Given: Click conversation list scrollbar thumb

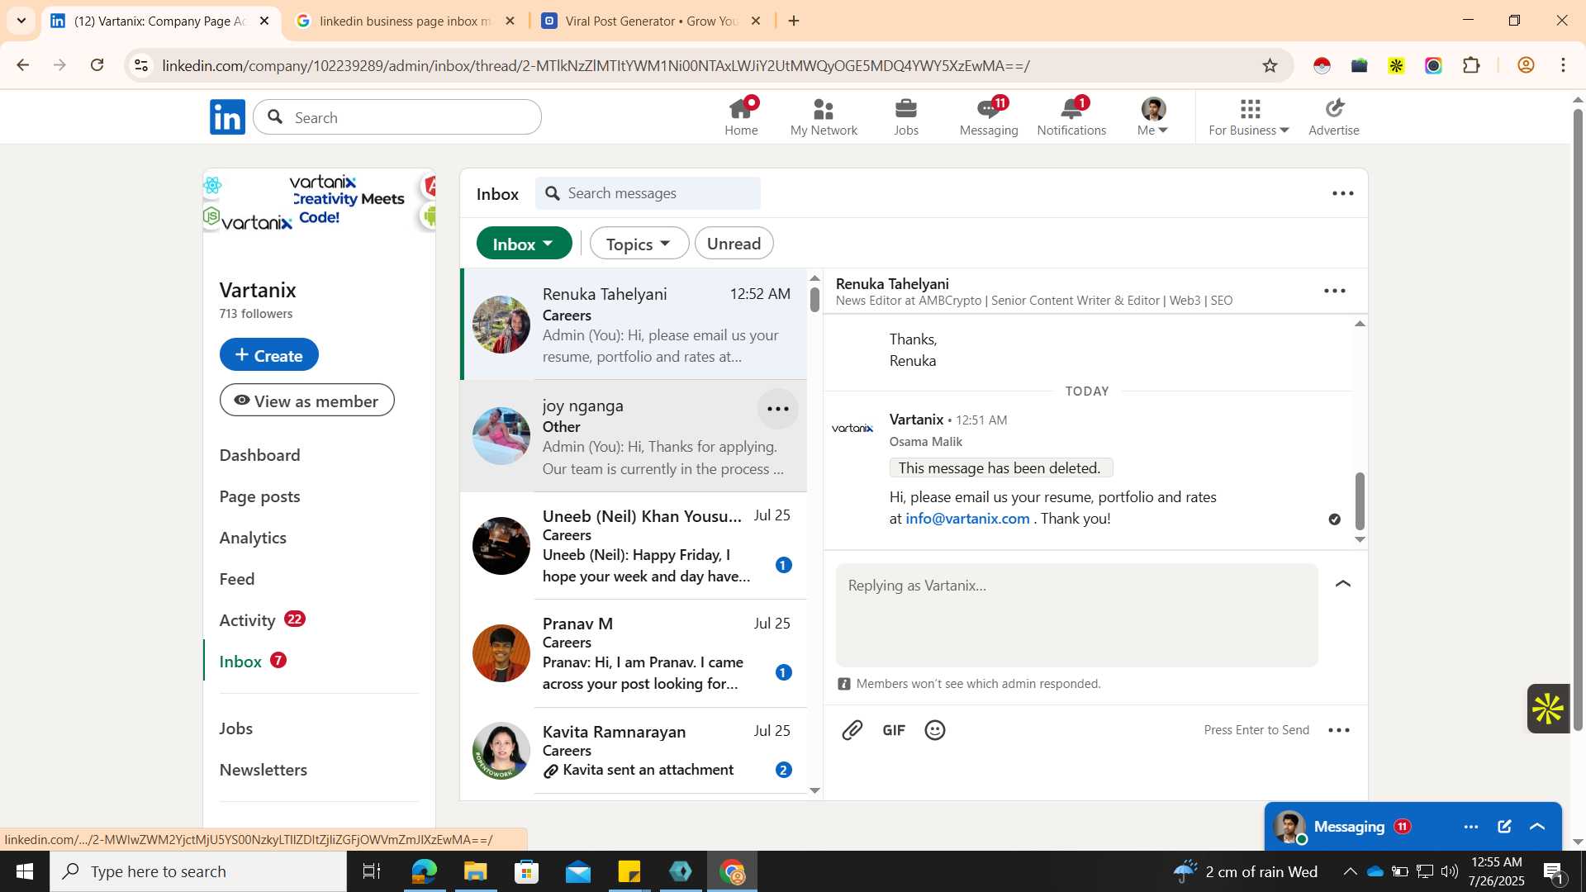Looking at the screenshot, I should 814,298.
